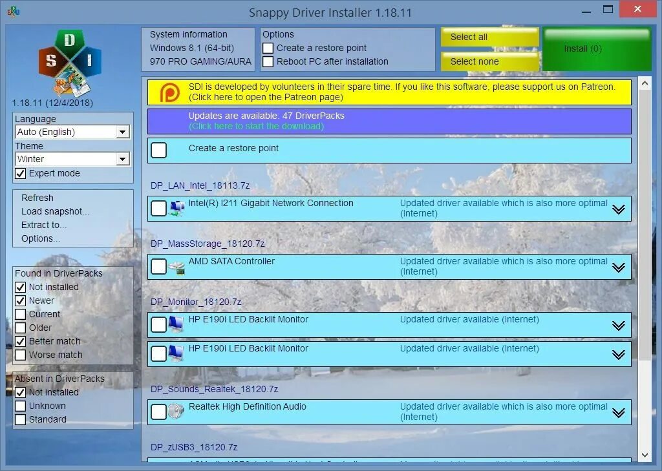Select the AMD SATA Controller driver checkbox
This screenshot has height=471, width=662.
pyautogui.click(x=159, y=266)
